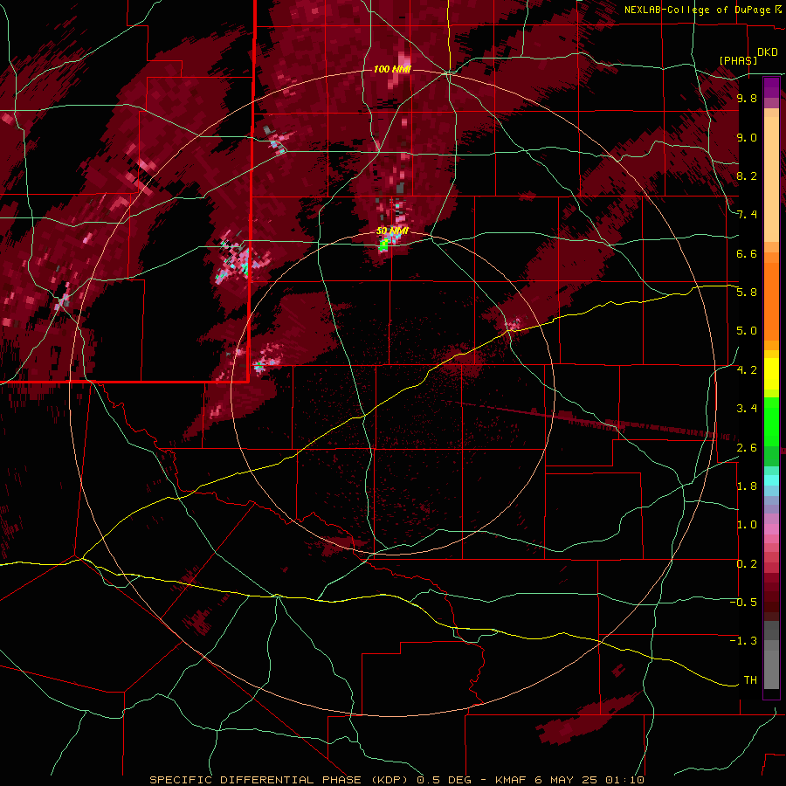Click the 4.2 scale value
This screenshot has height=786, width=786.
747,370
